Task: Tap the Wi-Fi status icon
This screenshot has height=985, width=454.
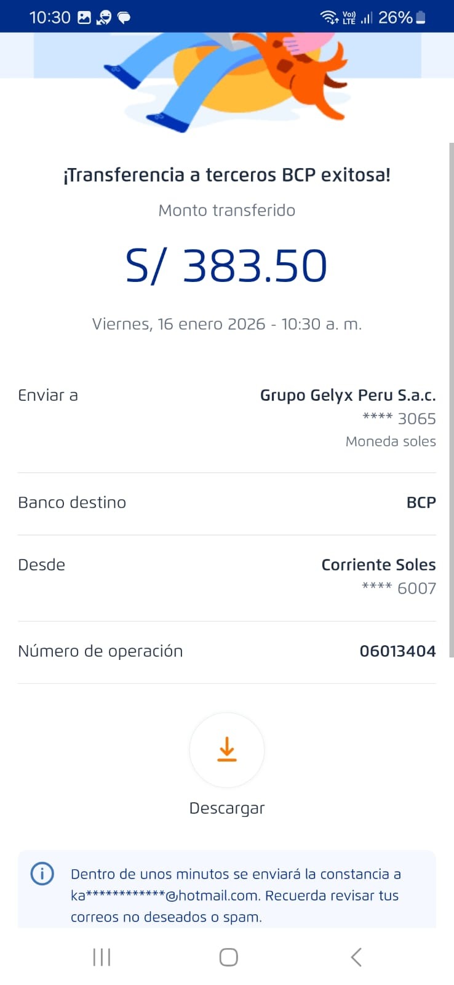Action: [329, 17]
